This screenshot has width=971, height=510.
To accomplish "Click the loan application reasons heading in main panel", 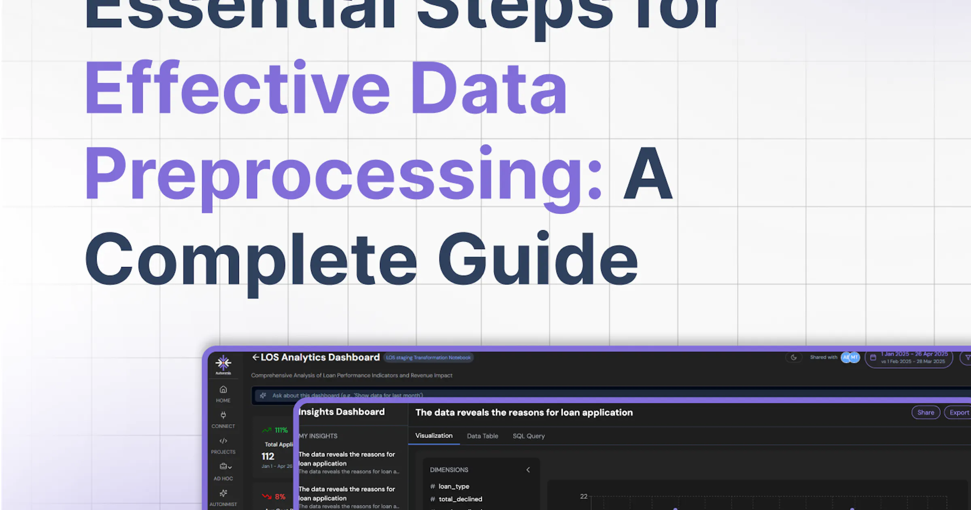I will (x=524, y=412).
